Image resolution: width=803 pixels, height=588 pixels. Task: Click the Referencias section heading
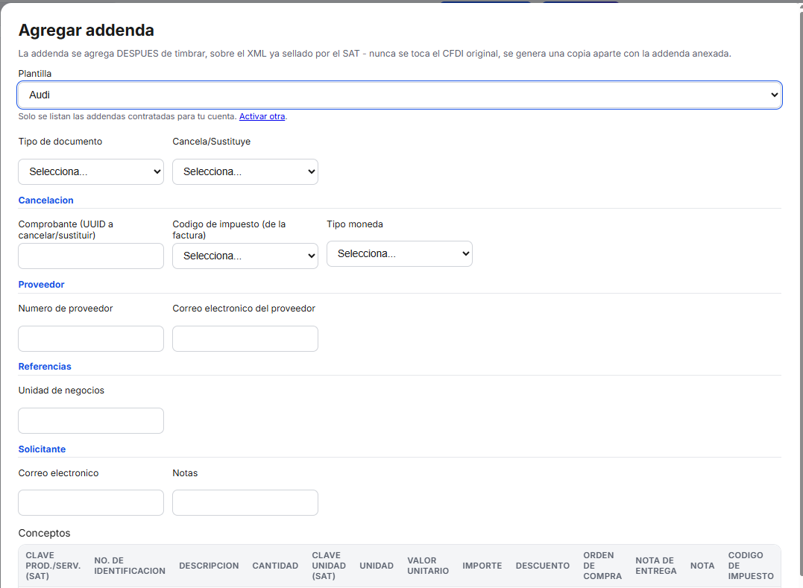click(x=45, y=367)
